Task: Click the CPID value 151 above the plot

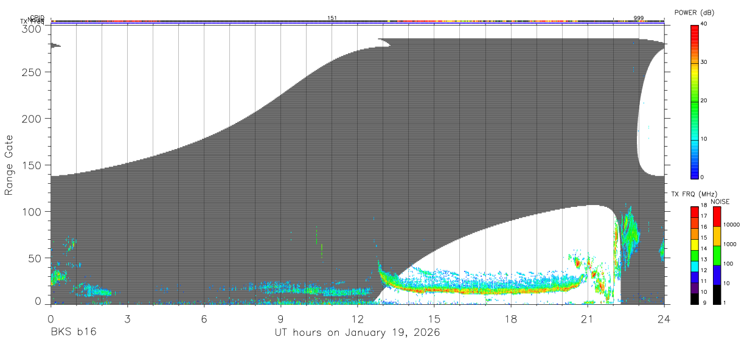Action: pos(332,18)
